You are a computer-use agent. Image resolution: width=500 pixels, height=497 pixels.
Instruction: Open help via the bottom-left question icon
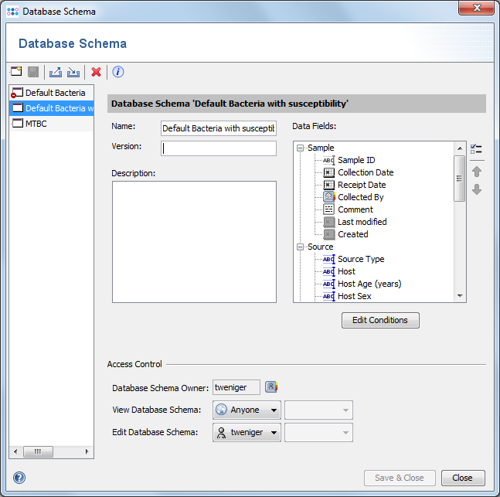(19, 478)
